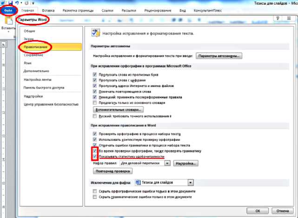Open Центр управления безопасностью category
Screen dimensions: 298x218
tap(51, 104)
